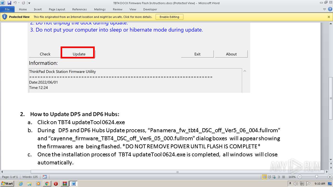Click the network tray icon
The height and width of the screenshot is (187, 333).
click(x=302, y=184)
